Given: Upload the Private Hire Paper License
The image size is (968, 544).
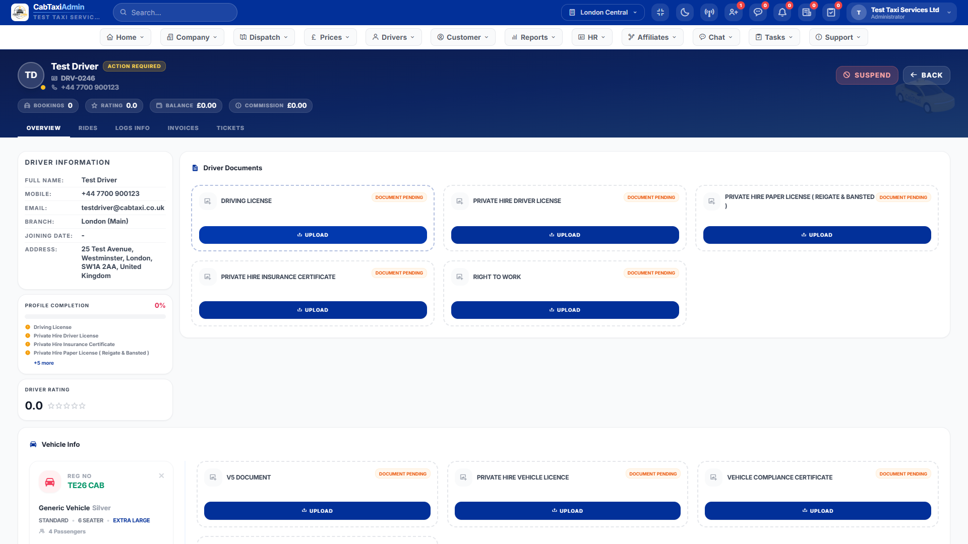Looking at the screenshot, I should (x=817, y=235).
